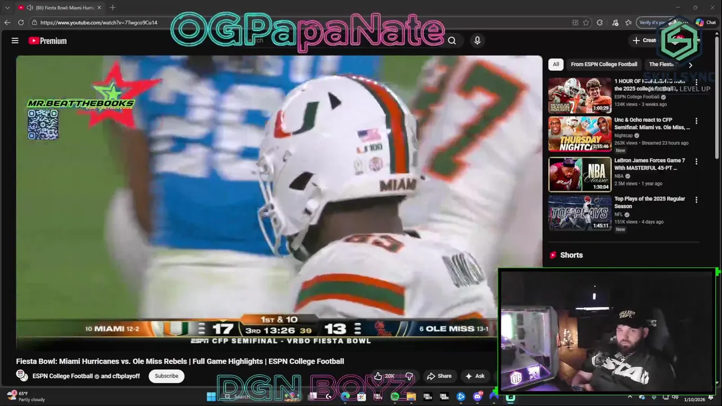Screen dimensions: 722x406
Task: Select The Fiesta chip
Action: [662, 64]
